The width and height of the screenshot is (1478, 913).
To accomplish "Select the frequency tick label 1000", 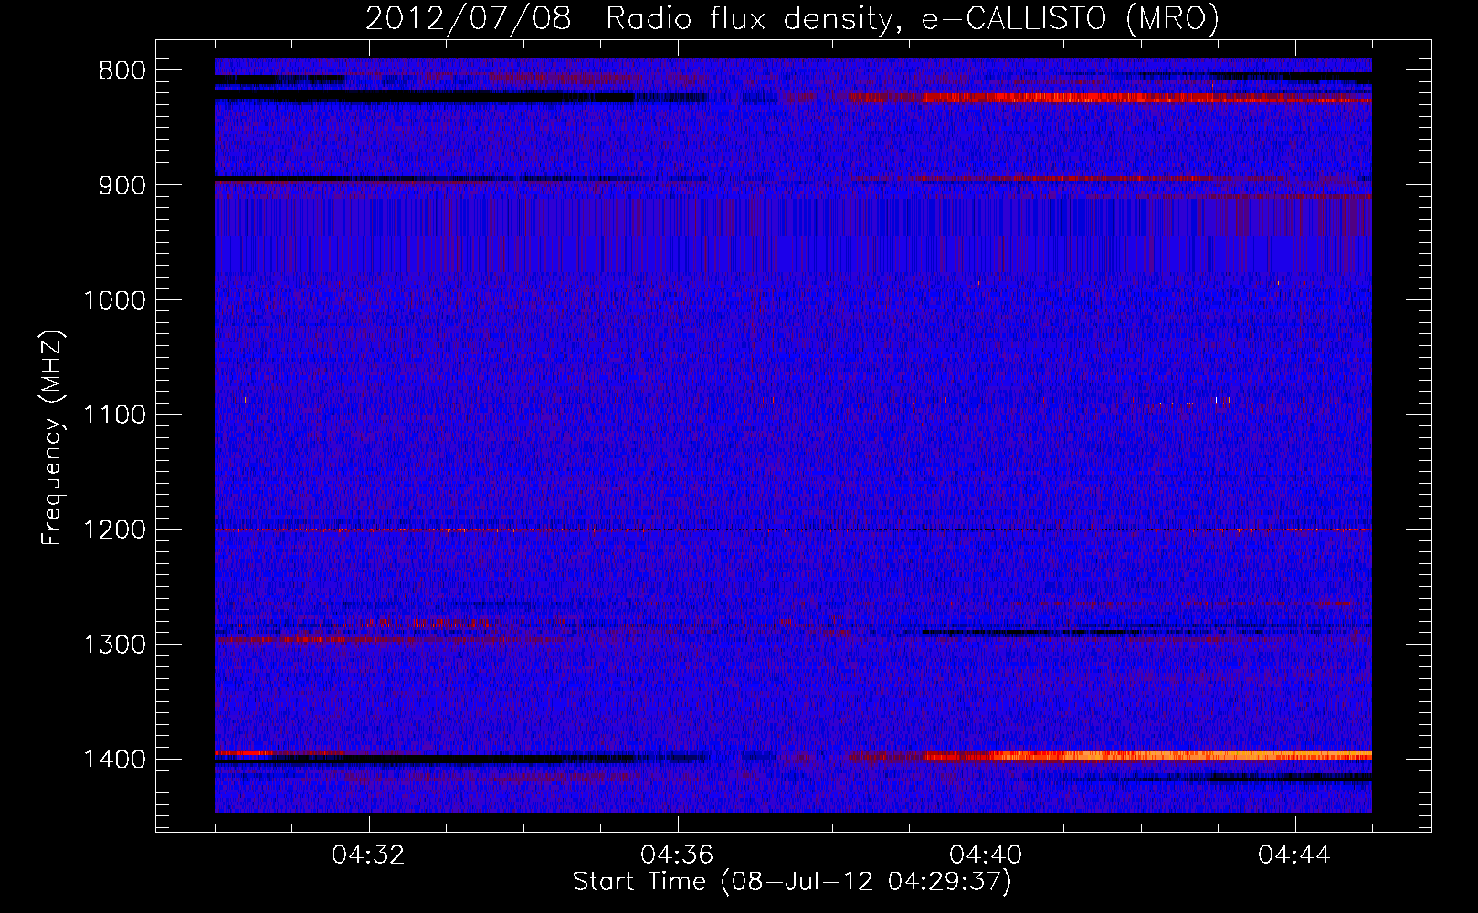I will coord(114,300).
